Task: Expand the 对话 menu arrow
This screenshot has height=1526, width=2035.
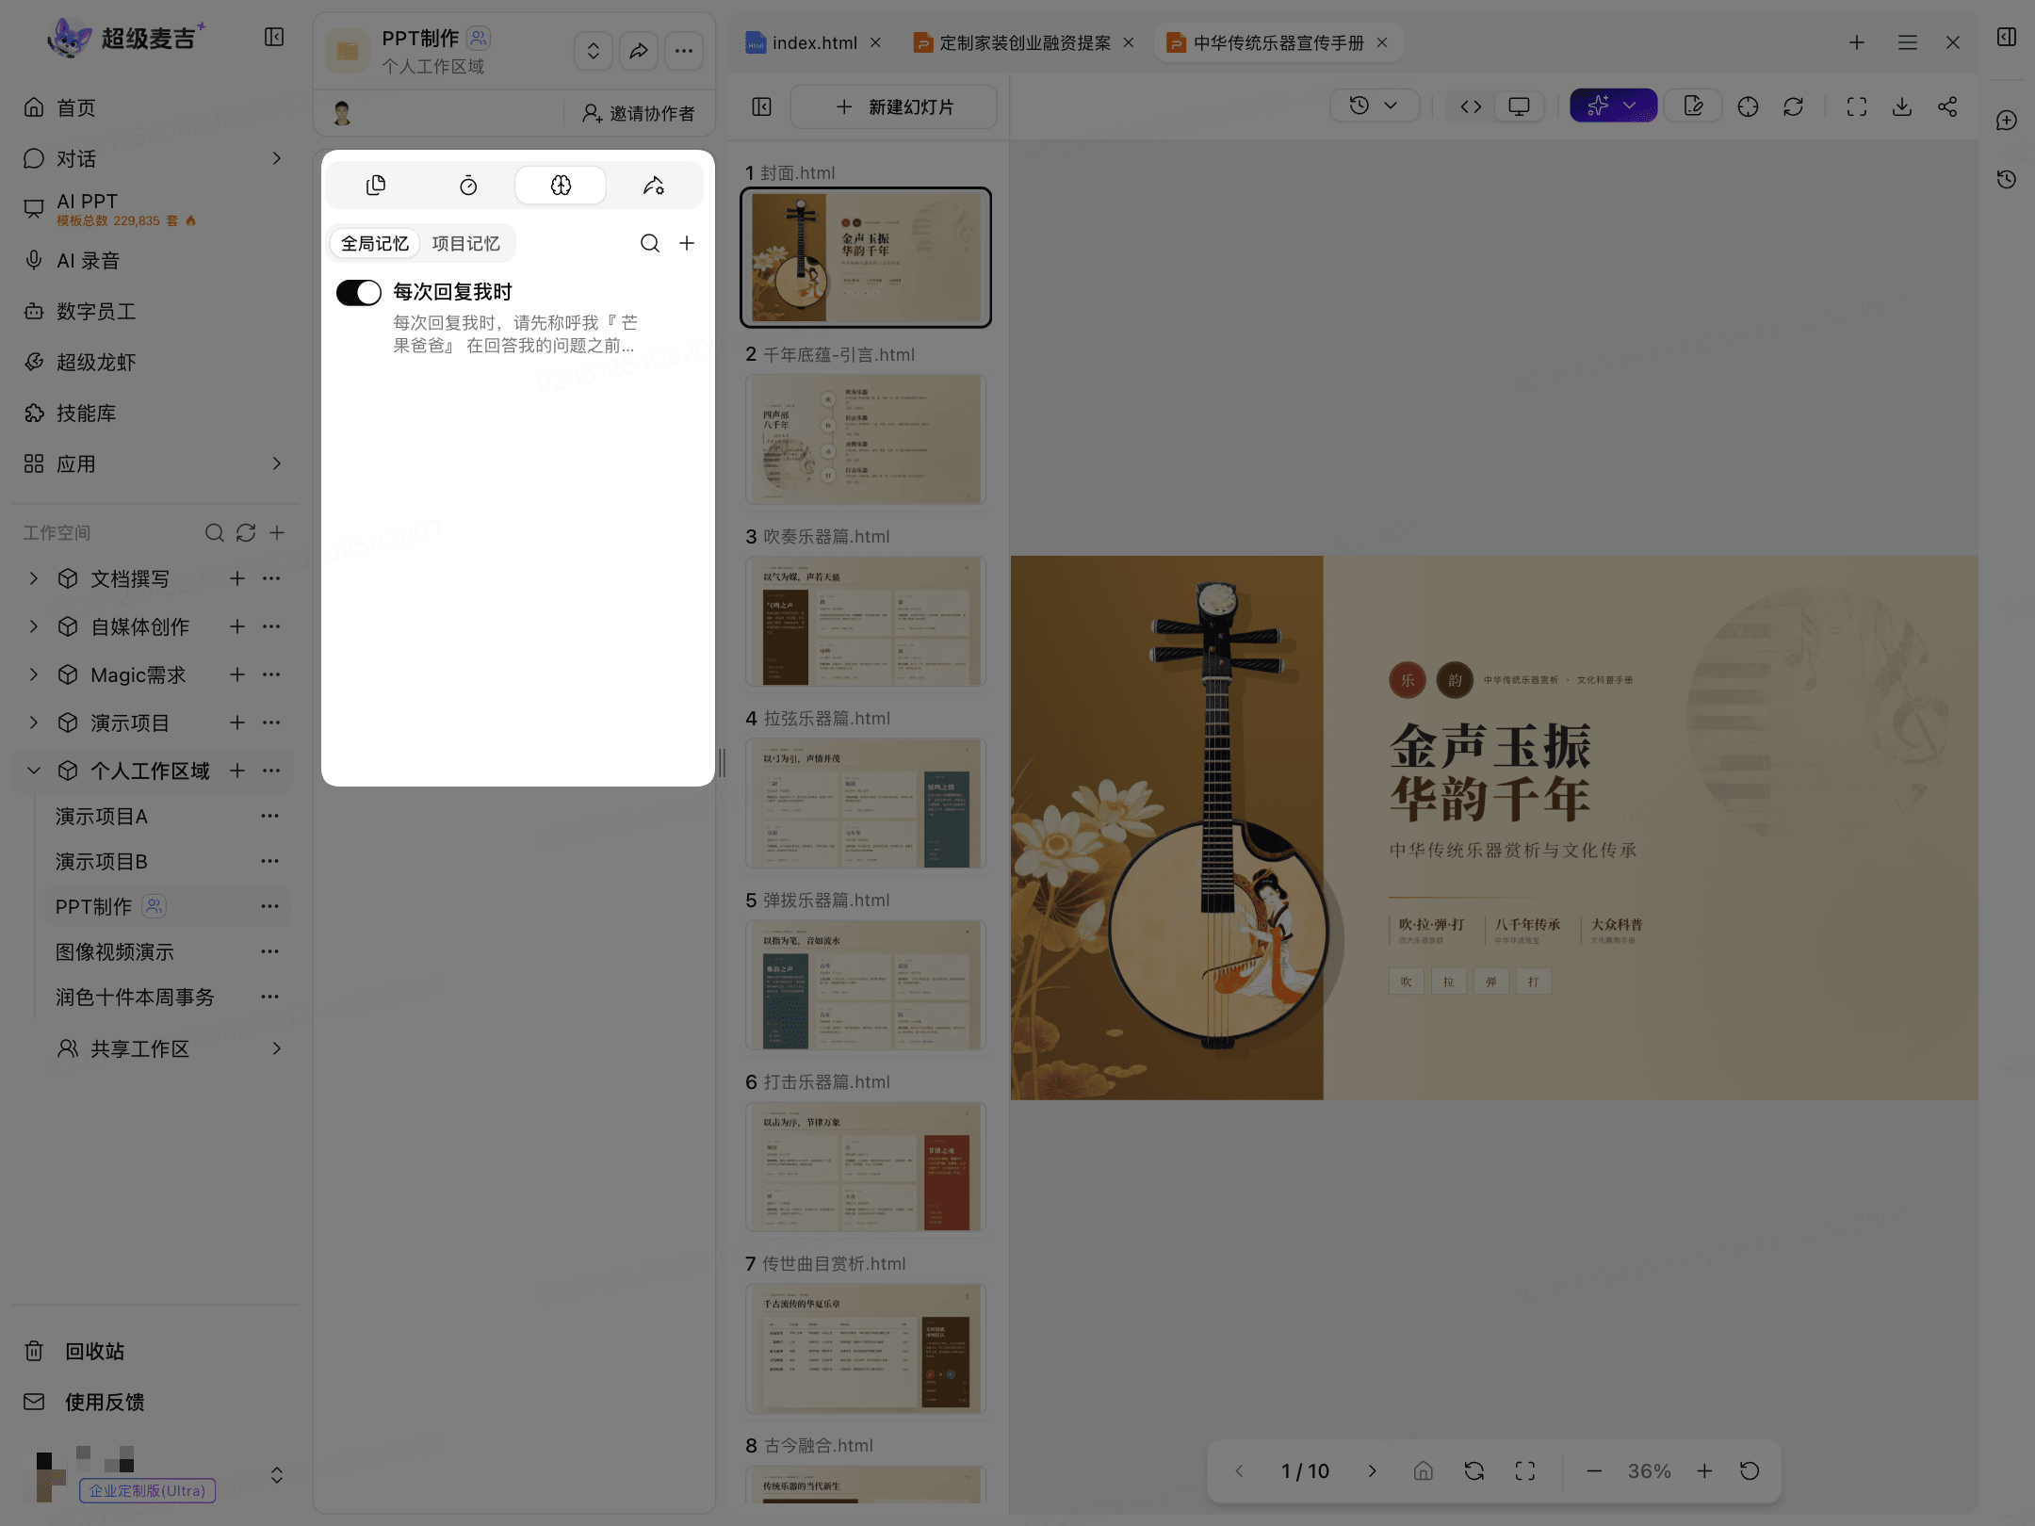Action: (277, 158)
